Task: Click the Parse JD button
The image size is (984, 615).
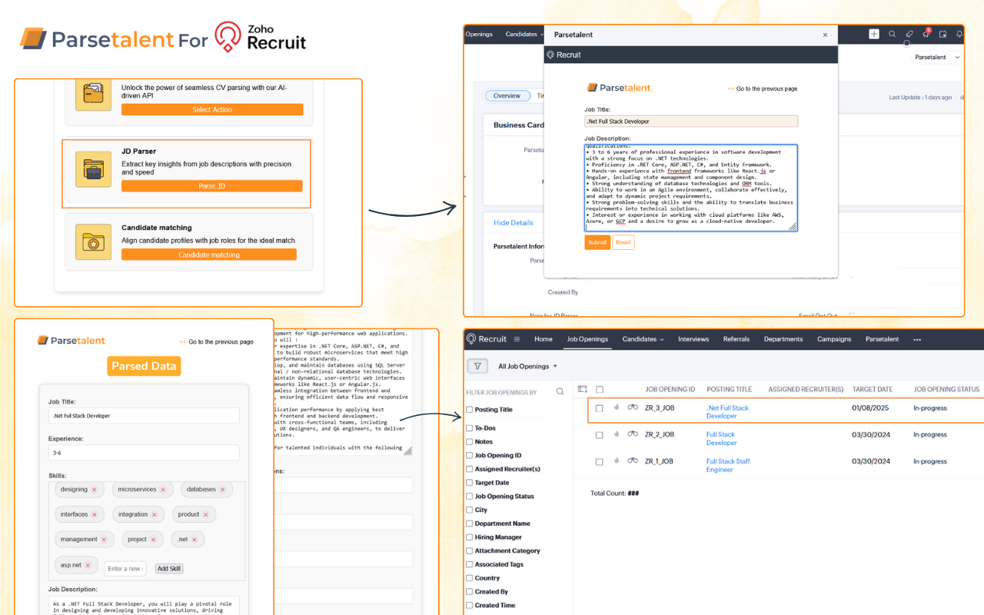Action: pyautogui.click(x=212, y=186)
